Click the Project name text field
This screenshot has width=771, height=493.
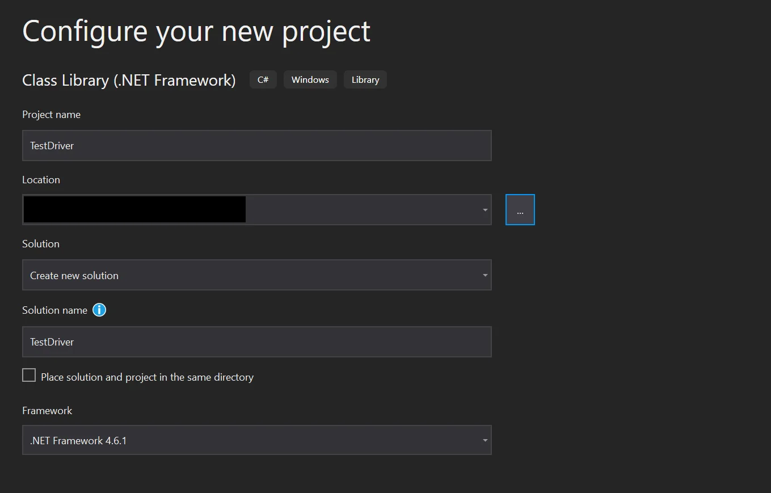256,146
